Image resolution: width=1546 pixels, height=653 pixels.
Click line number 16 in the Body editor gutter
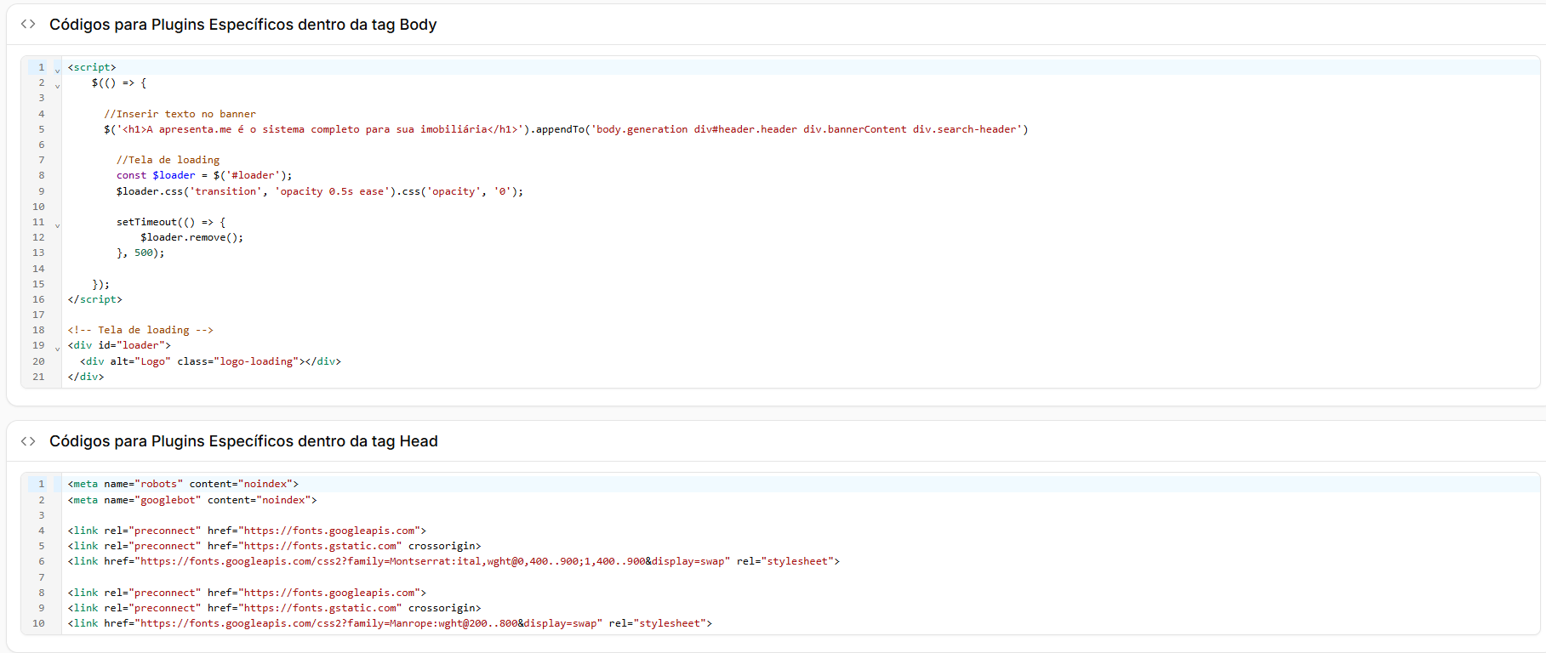(38, 299)
